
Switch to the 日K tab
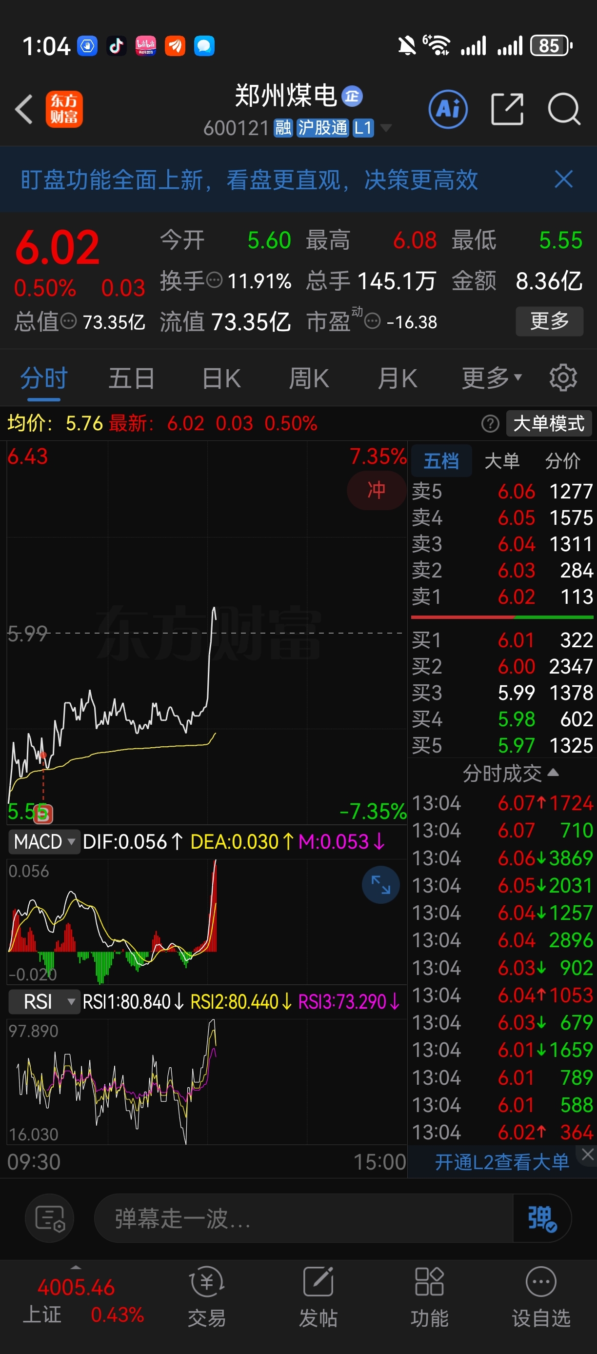click(x=221, y=378)
